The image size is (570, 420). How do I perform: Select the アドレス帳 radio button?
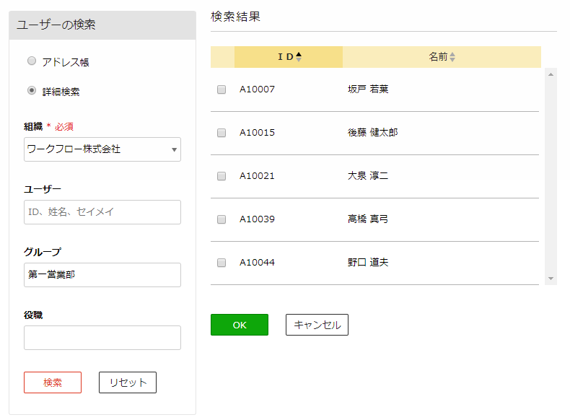pyautogui.click(x=32, y=61)
